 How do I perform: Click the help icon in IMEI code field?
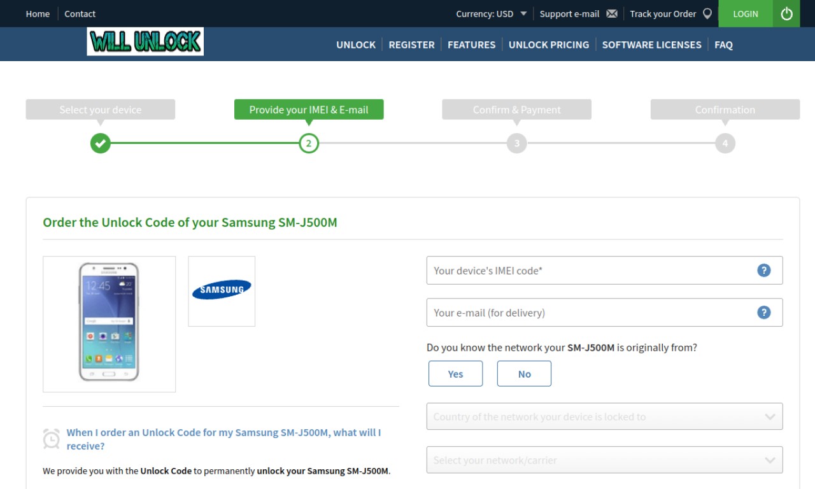pos(763,270)
